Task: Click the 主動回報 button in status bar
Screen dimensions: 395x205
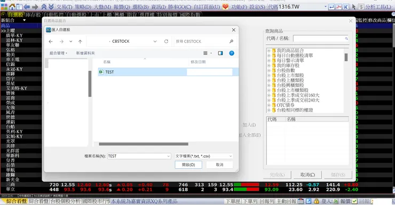Action: (x=287, y=201)
